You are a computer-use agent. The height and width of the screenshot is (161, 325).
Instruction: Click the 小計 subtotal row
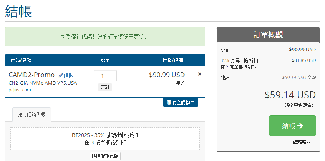(268, 49)
